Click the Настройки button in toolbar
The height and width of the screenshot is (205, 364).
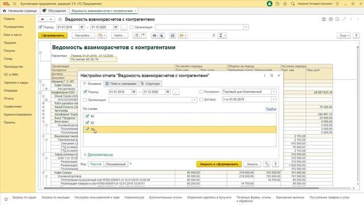click(83, 35)
